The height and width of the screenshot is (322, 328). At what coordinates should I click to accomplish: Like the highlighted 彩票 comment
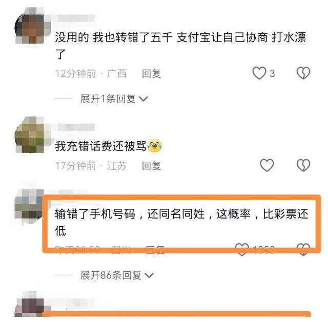click(x=242, y=249)
